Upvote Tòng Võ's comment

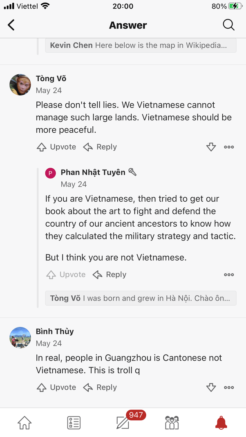point(56,147)
